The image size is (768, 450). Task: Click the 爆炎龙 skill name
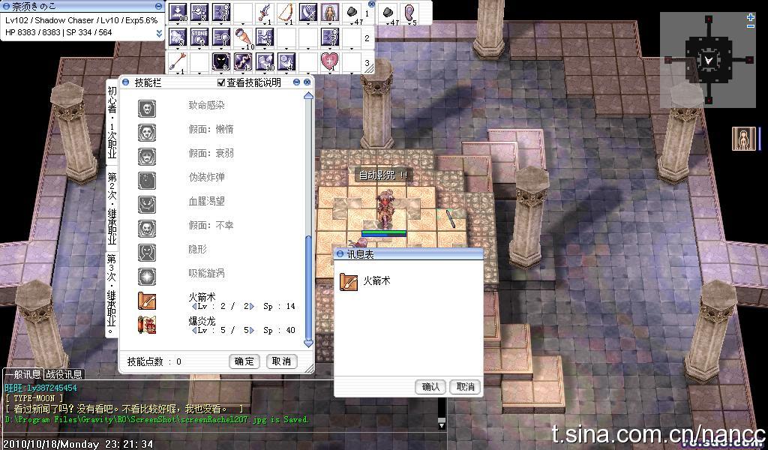coord(202,321)
